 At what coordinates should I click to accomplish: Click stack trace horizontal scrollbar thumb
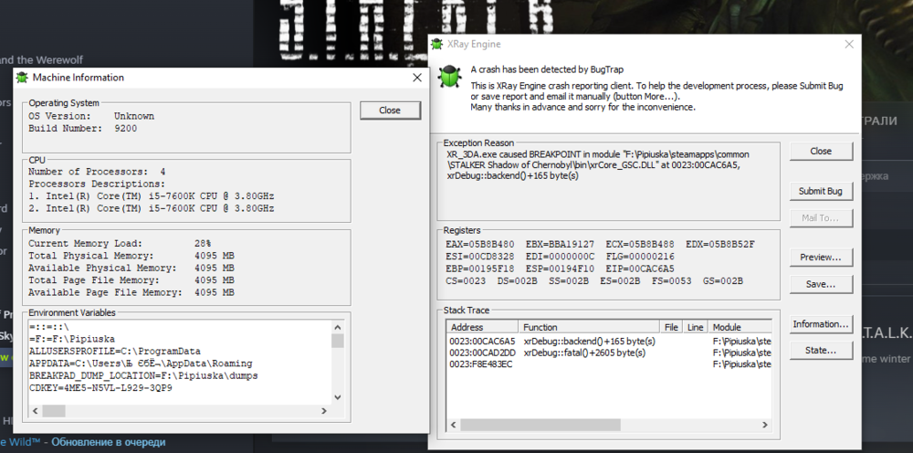(540, 425)
